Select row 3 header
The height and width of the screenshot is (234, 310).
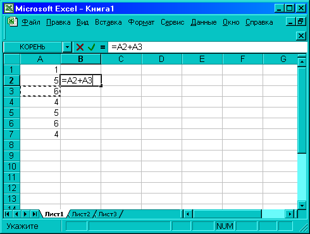coord(11,91)
